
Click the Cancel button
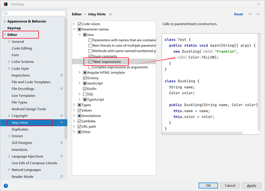[230, 185]
